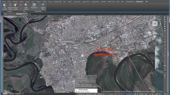The height and width of the screenshot is (95, 170).
Task: Open the Map Hybrid map type dropdown
Action: [x=34, y=9]
